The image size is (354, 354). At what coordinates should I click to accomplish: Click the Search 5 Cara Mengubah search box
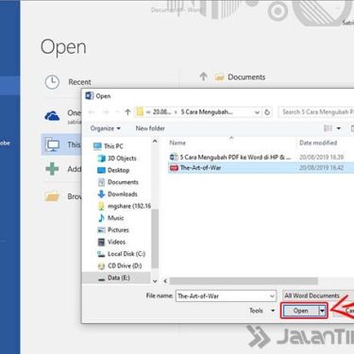pyautogui.click(x=316, y=112)
